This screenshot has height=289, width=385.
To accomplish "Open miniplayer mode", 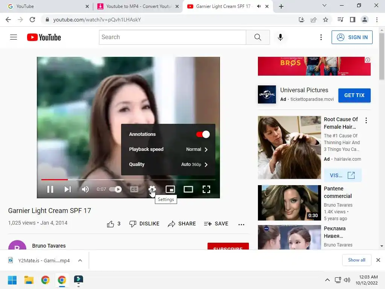I will [170, 189].
